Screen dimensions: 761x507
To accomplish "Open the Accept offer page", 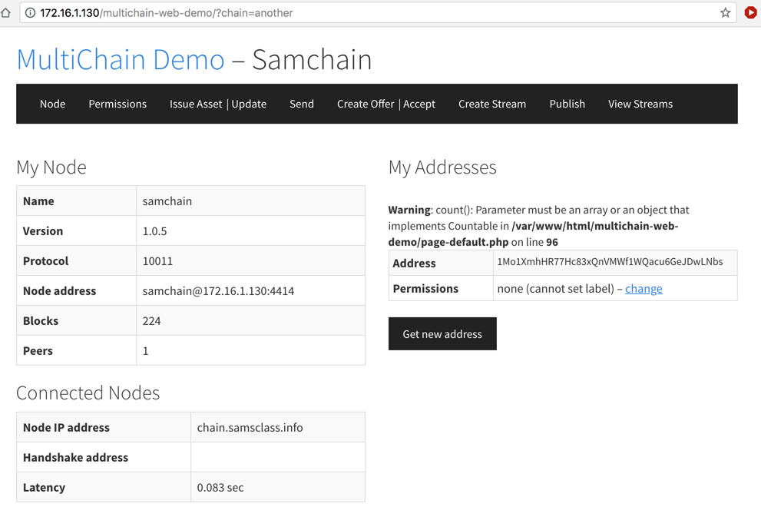I will point(419,104).
